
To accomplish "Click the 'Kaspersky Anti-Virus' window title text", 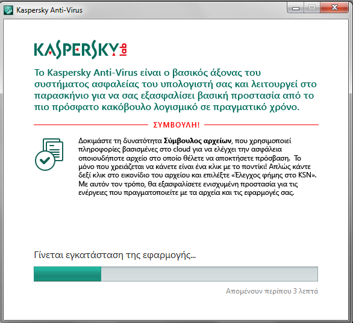I will pyautogui.click(x=49, y=10).
